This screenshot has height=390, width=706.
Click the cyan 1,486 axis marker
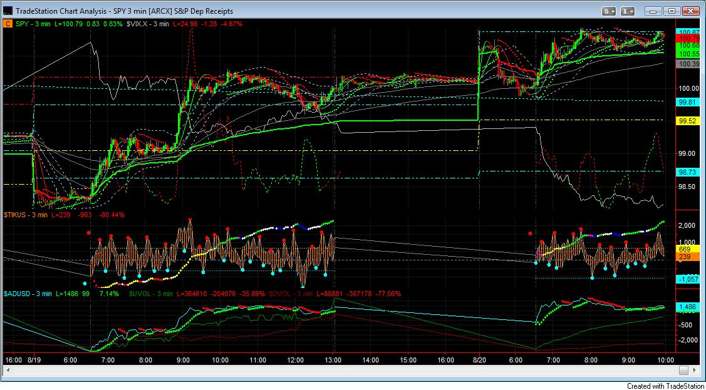click(x=688, y=306)
